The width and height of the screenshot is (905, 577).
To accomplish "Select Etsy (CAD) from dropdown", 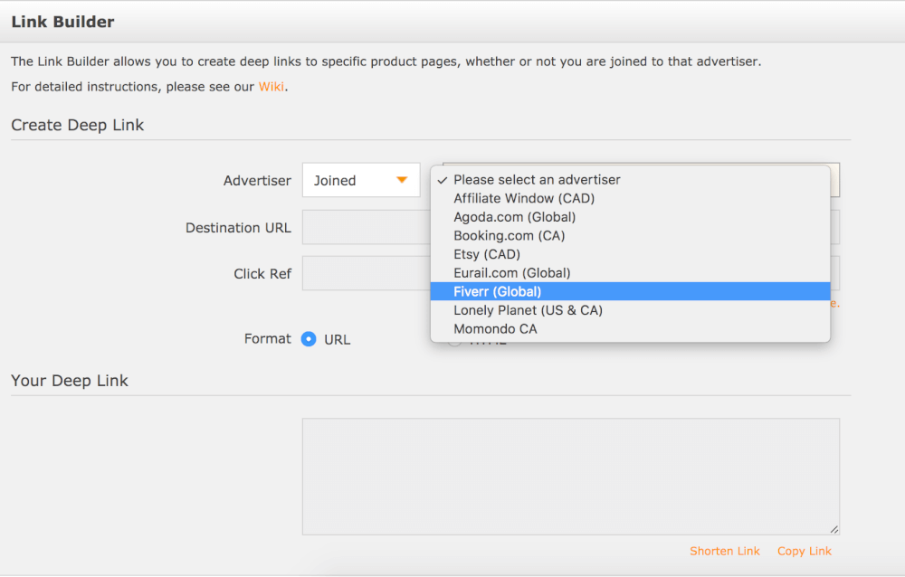I will 630,254.
